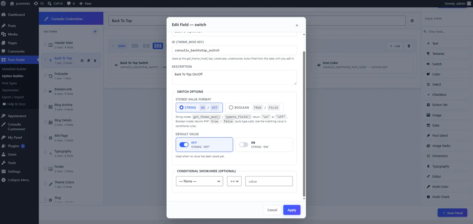Select the Breadcrumb section
473x224 pixels.
click(x=71, y=91)
